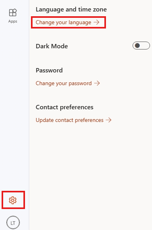Open the Apps grid icon in sidebar

click(13, 13)
